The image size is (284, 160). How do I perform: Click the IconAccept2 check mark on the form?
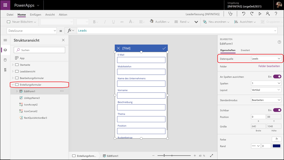coord(164,48)
